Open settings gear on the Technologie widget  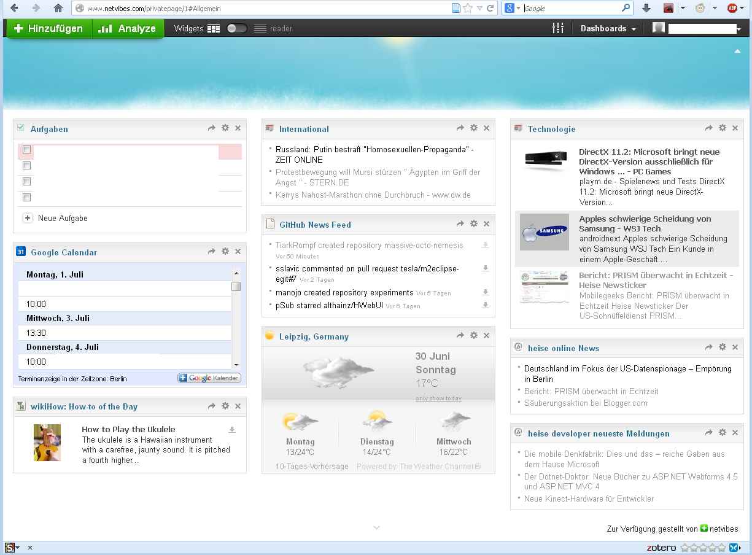click(722, 128)
